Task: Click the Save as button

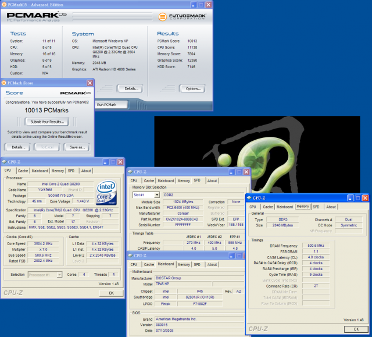Action: tap(77, 147)
